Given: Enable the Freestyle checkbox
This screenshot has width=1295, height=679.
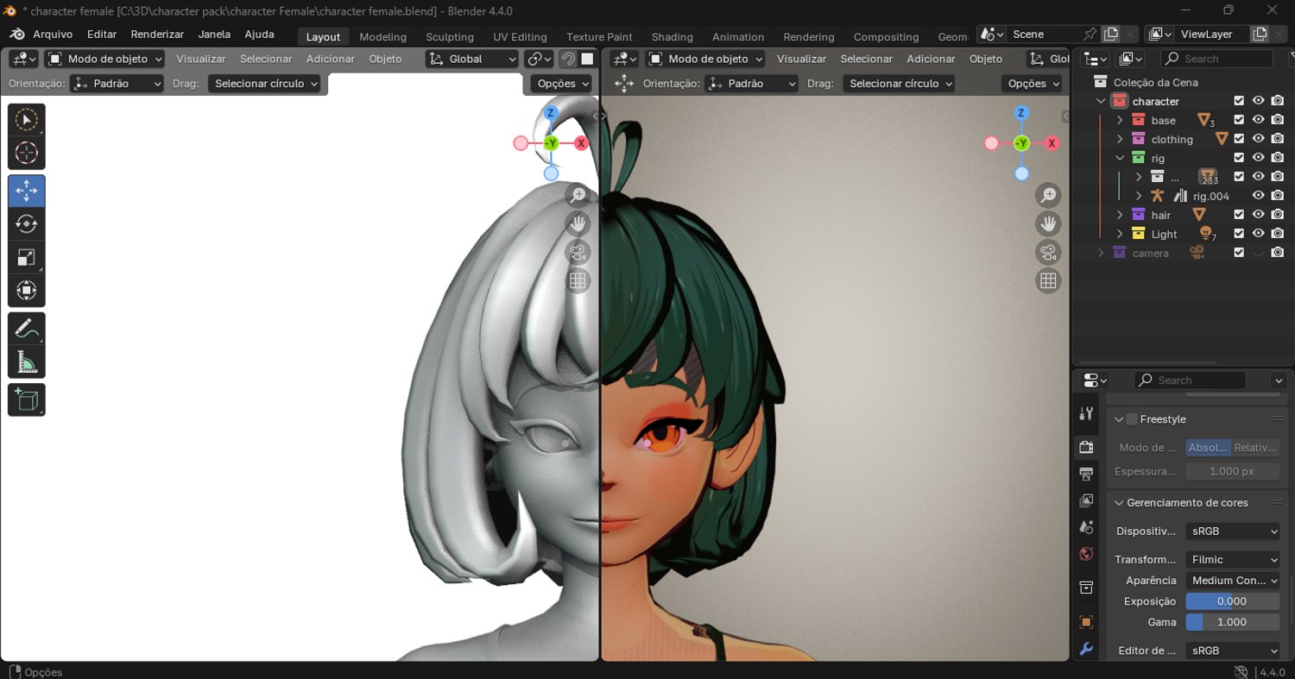Looking at the screenshot, I should (x=1132, y=419).
